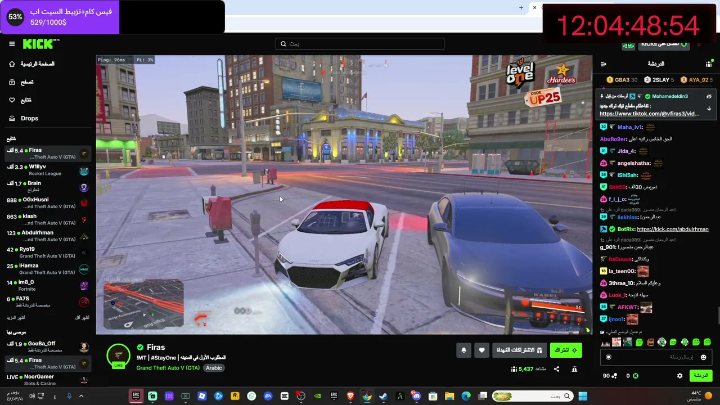Open IHamza channel in sidebar
The image size is (720, 405).
click(x=48, y=269)
